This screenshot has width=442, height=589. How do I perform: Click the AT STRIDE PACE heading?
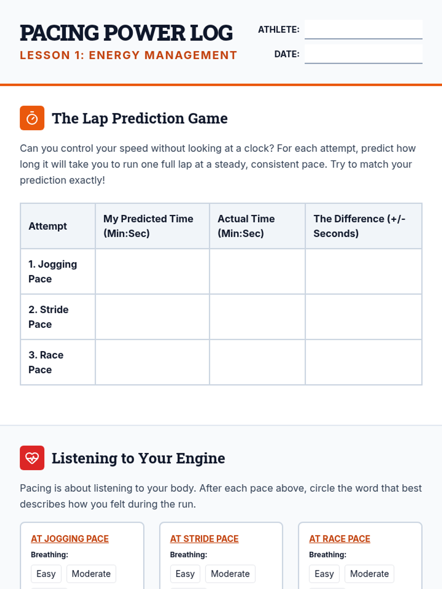point(204,539)
